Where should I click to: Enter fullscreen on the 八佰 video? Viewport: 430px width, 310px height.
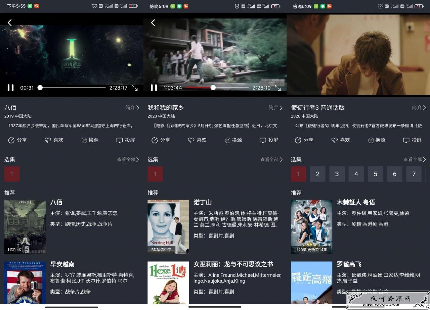click(x=135, y=88)
